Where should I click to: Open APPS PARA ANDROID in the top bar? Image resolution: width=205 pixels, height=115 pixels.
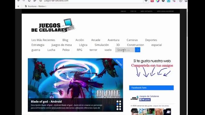[x=165, y=11]
